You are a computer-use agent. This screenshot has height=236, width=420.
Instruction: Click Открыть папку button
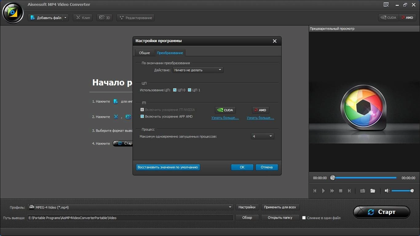click(x=280, y=218)
